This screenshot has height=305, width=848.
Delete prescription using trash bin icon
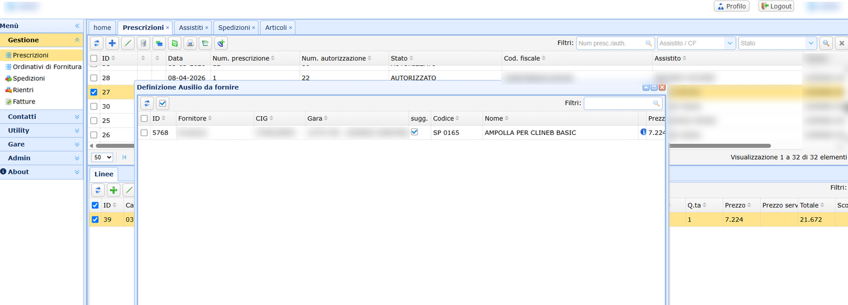coord(144,43)
